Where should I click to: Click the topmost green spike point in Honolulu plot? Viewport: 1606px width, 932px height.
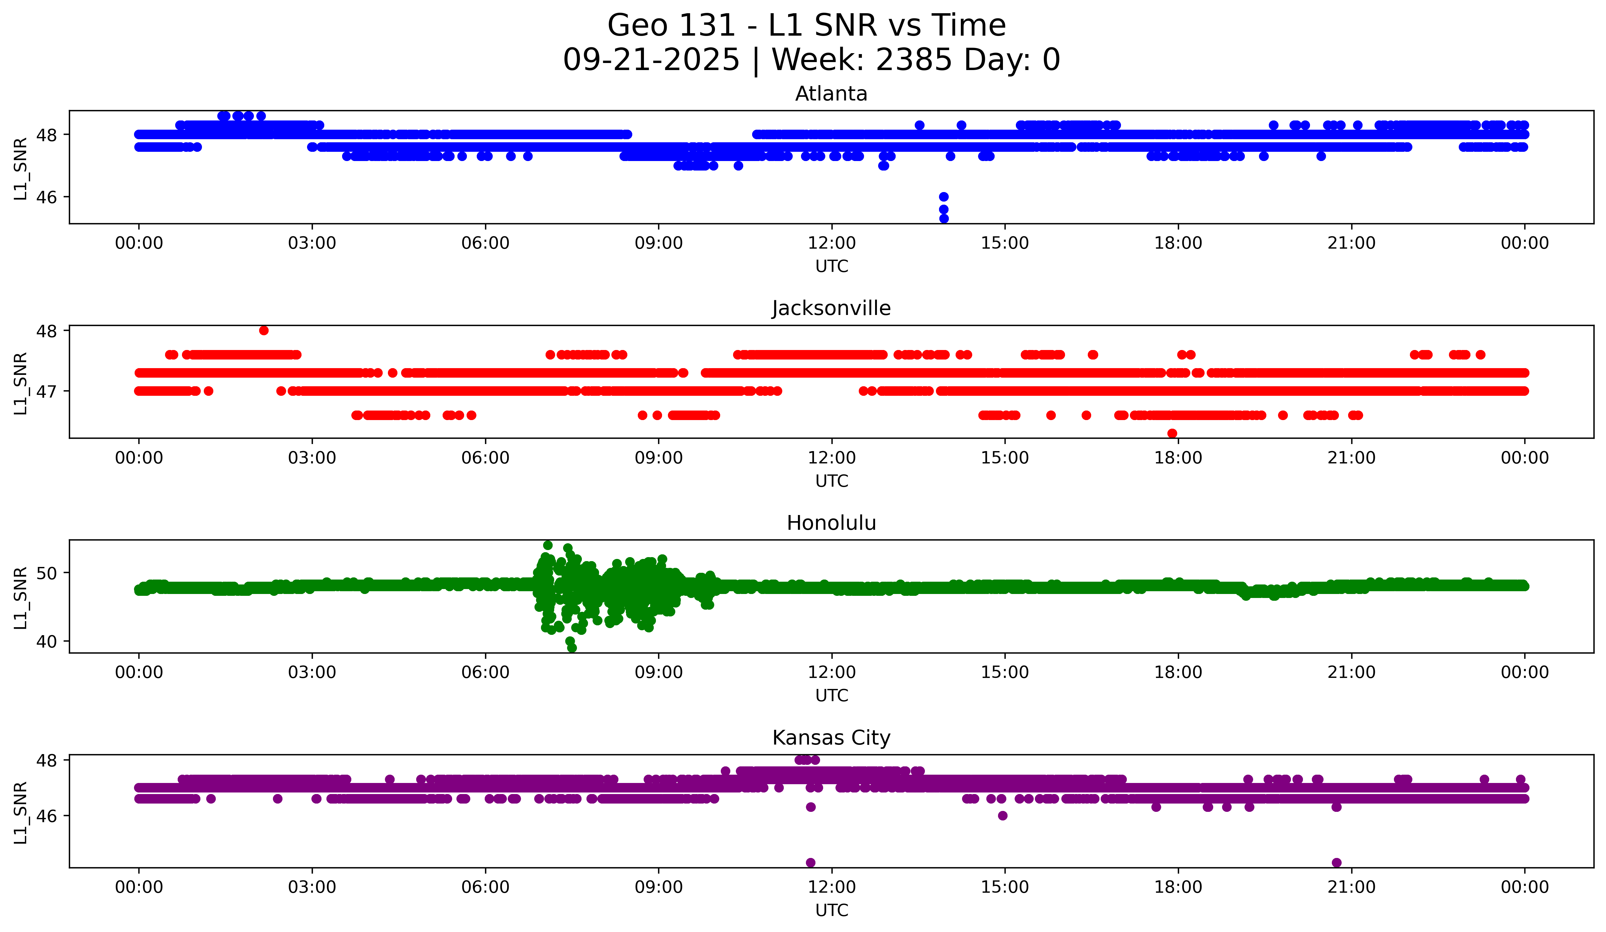[x=547, y=545]
